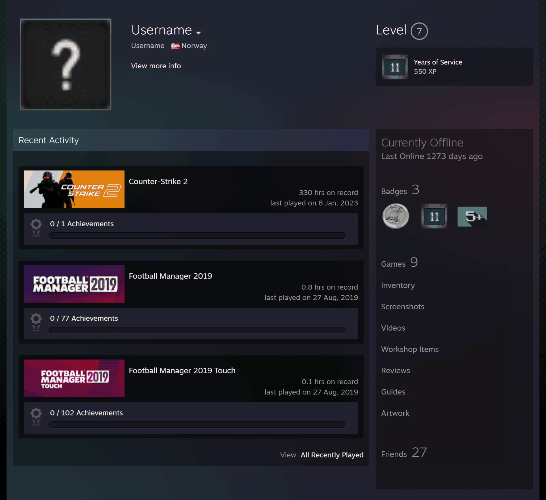The height and width of the screenshot is (500, 546).
Task: Open the Football Manager 2019 title link
Action: pos(170,276)
